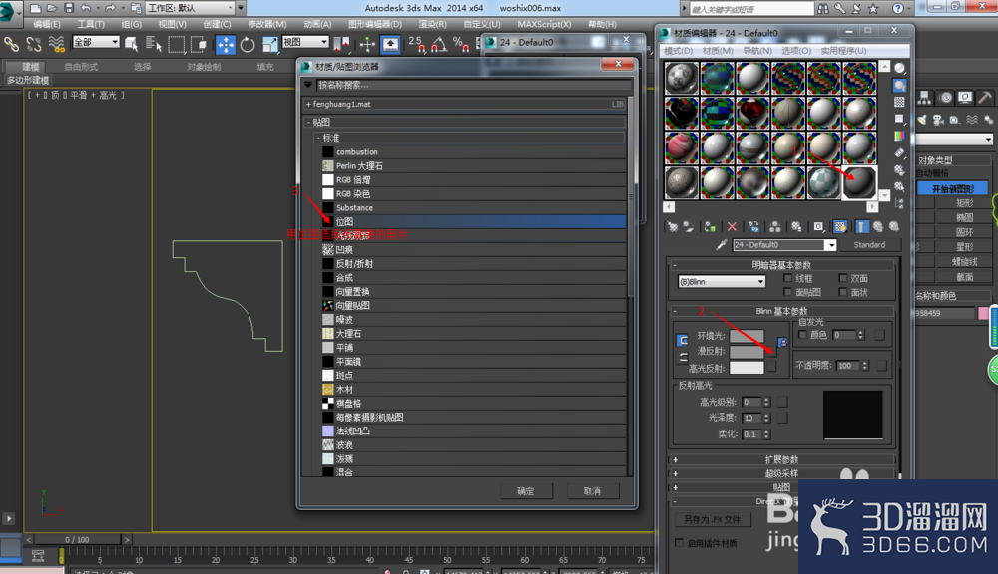Click the Unlink Selection tool
The height and width of the screenshot is (574, 998).
pyautogui.click(x=34, y=43)
